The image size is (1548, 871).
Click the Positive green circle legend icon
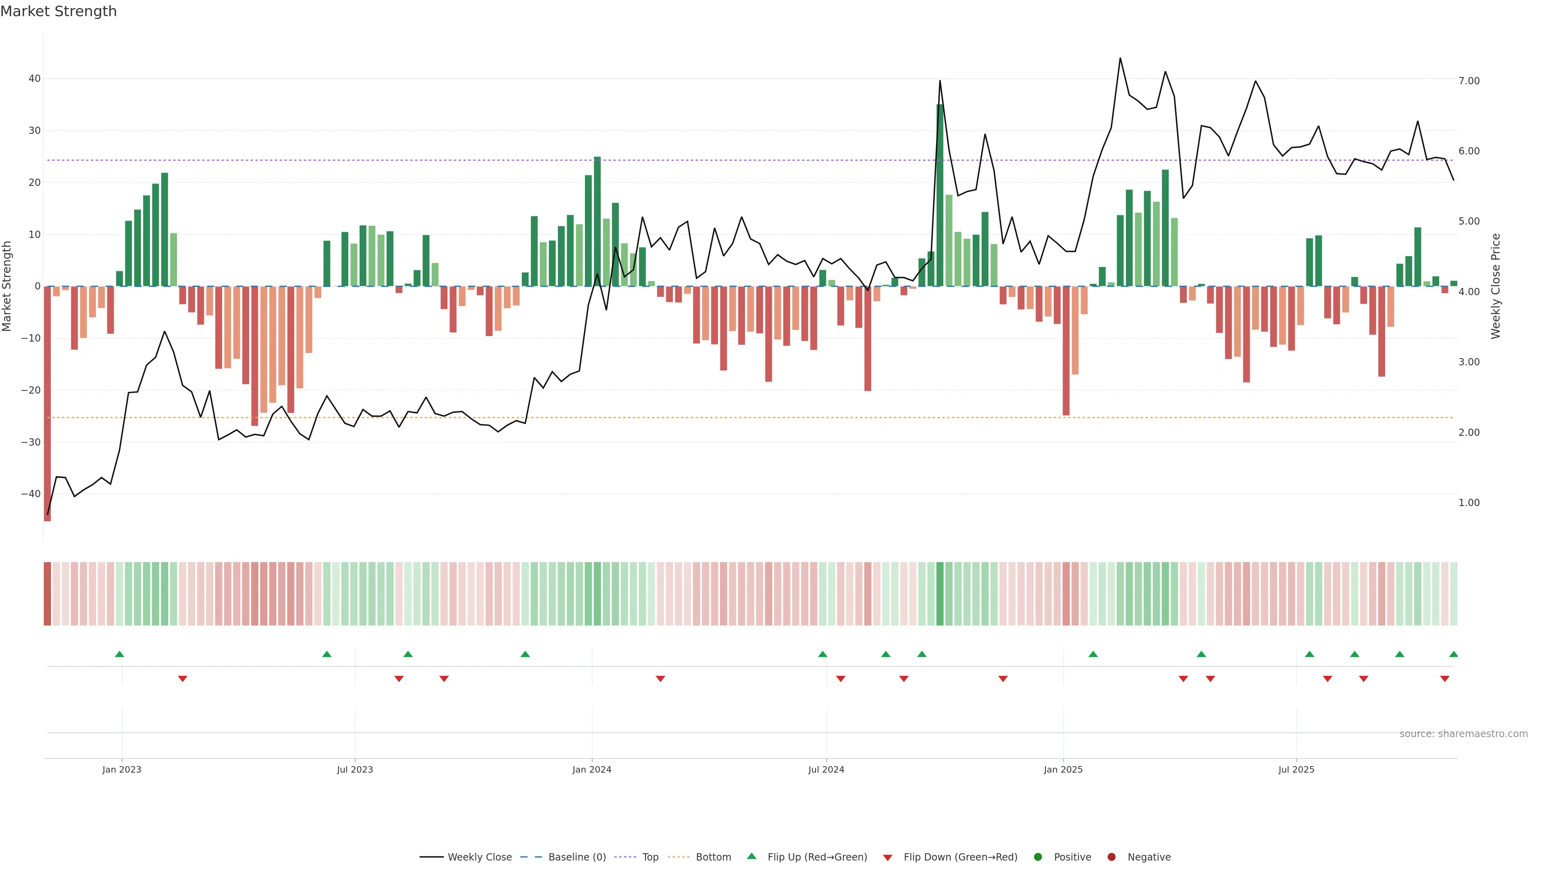pos(1038,856)
